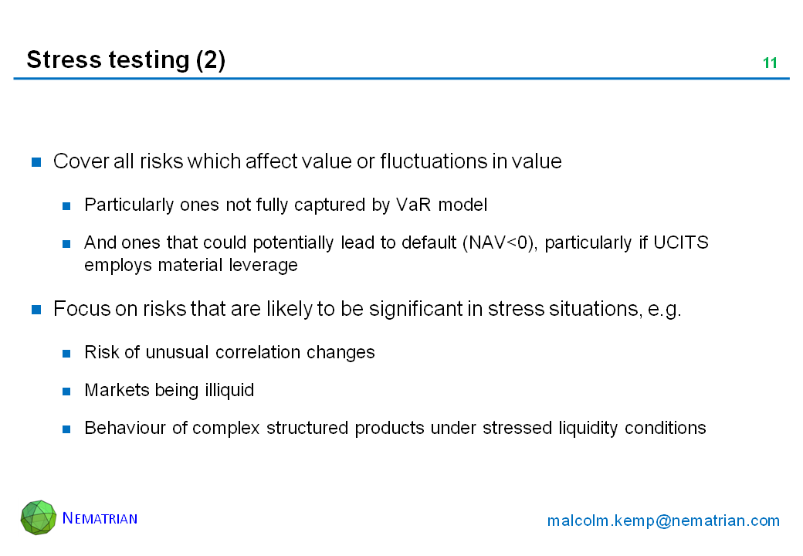This screenshot has height=556, width=803.
Task: Click the blue bullet beside 'Focus on risks'
Action: point(36,310)
